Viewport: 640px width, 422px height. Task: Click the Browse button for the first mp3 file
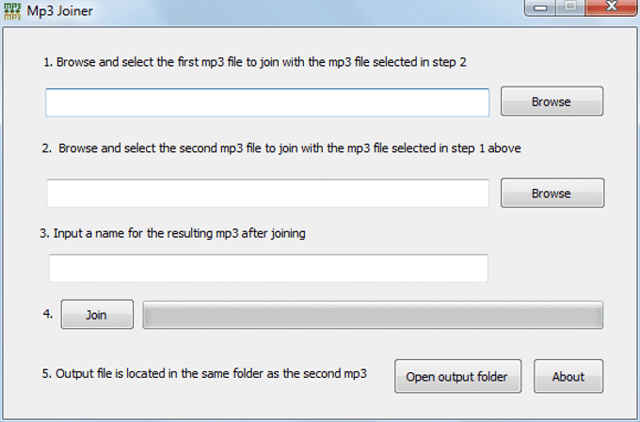tap(552, 102)
